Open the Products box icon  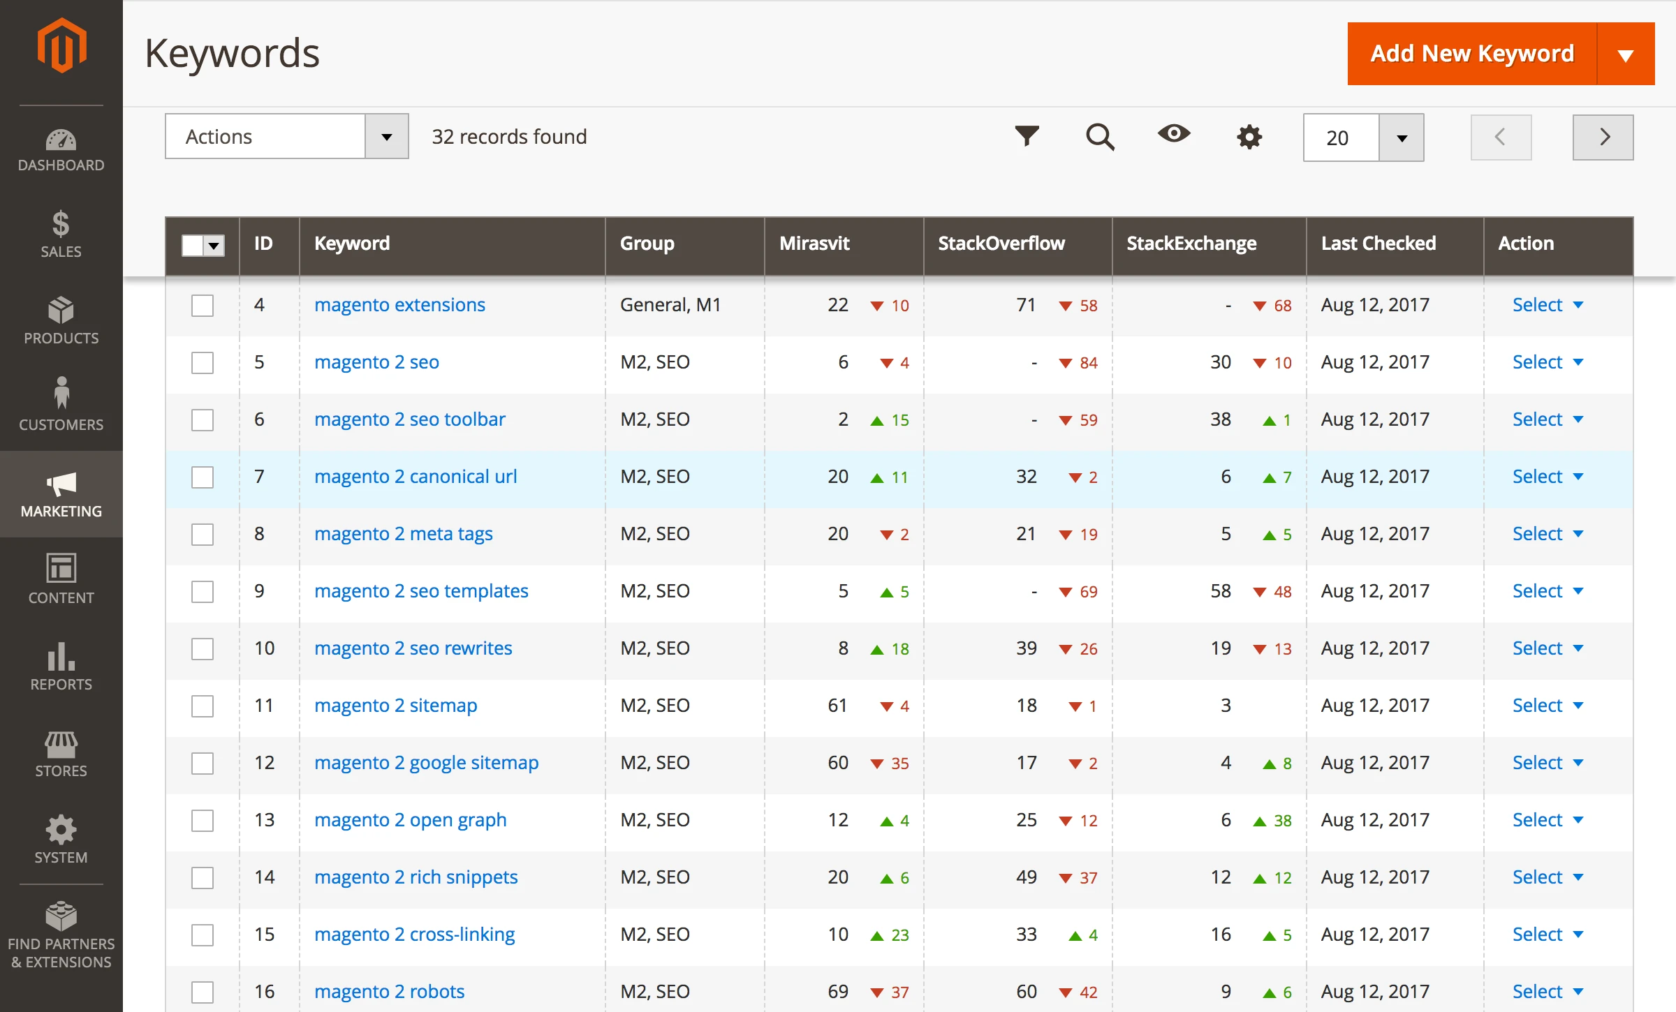tap(61, 310)
